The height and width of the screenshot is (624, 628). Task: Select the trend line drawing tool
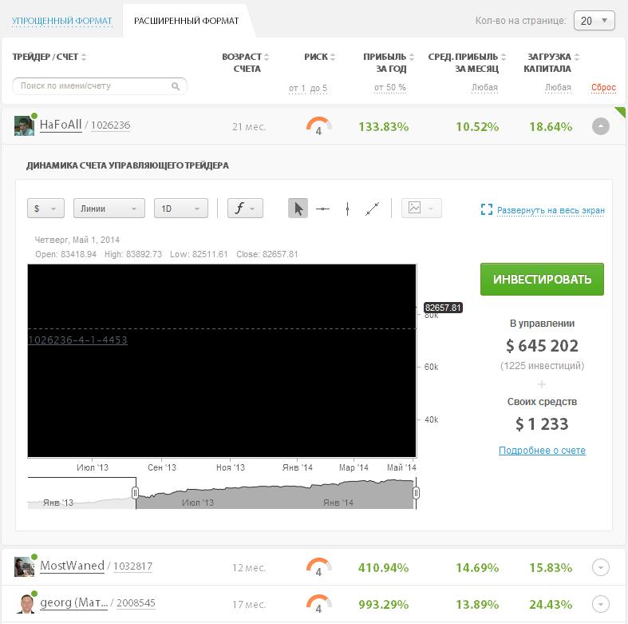tap(372, 209)
